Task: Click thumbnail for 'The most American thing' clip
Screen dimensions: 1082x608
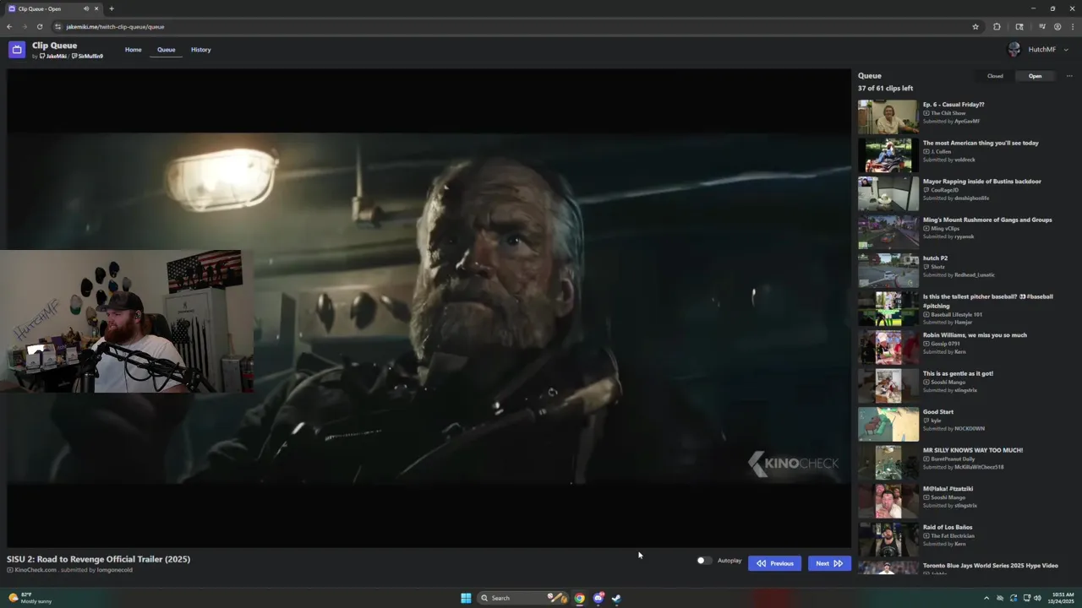Action: (888, 155)
